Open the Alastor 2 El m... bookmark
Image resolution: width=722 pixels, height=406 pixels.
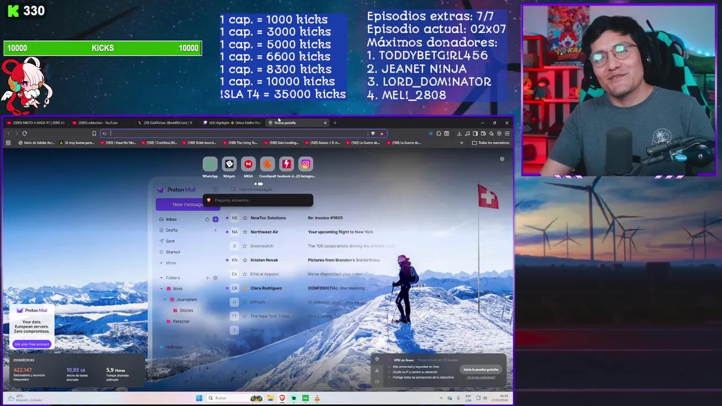(322, 143)
